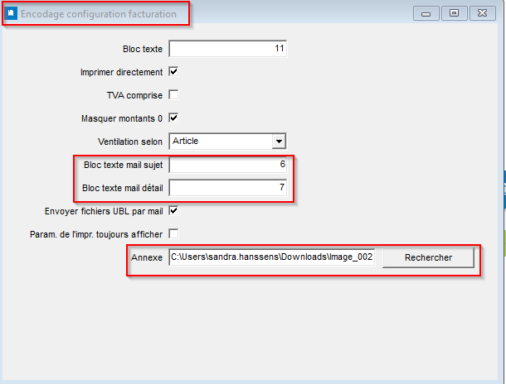Screen dimensions: 506x384
Task: Click the Bloc texte field showing 11
Action: (x=227, y=49)
